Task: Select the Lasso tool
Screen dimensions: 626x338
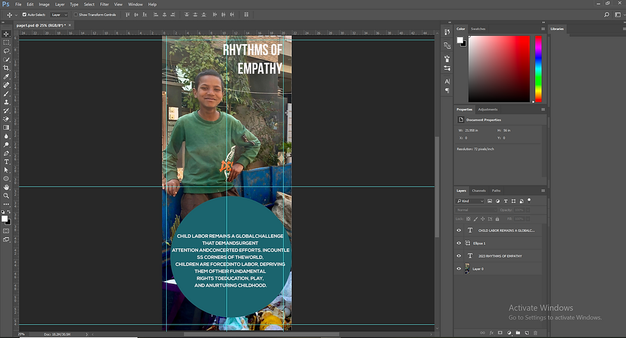Action: click(6, 50)
